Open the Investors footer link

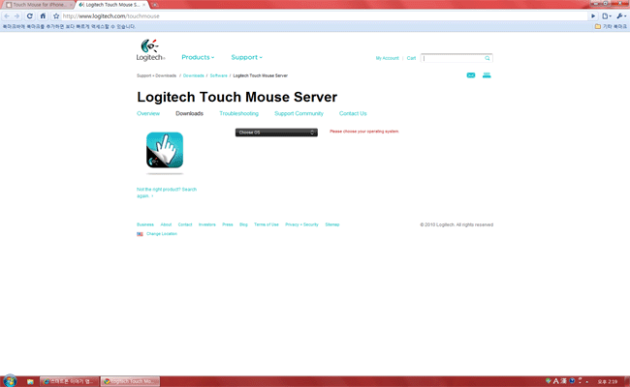click(206, 224)
